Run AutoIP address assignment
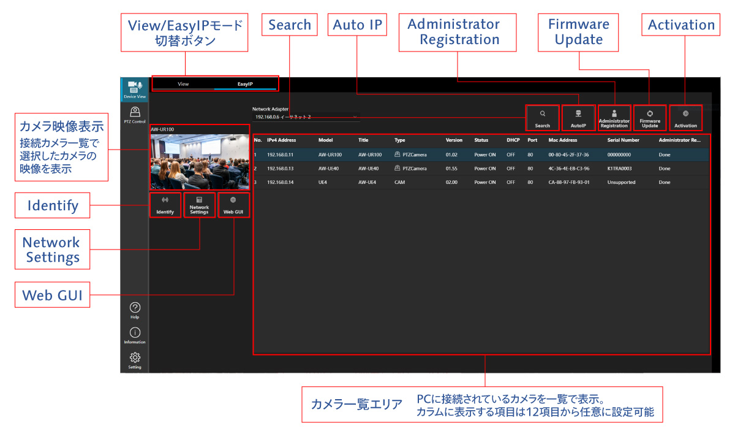This screenshot has height=439, width=735. 578,118
